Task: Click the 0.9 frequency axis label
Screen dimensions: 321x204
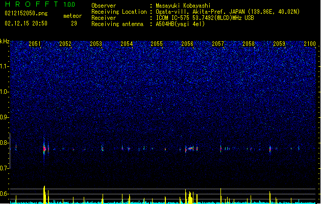Action: (x=5, y=117)
